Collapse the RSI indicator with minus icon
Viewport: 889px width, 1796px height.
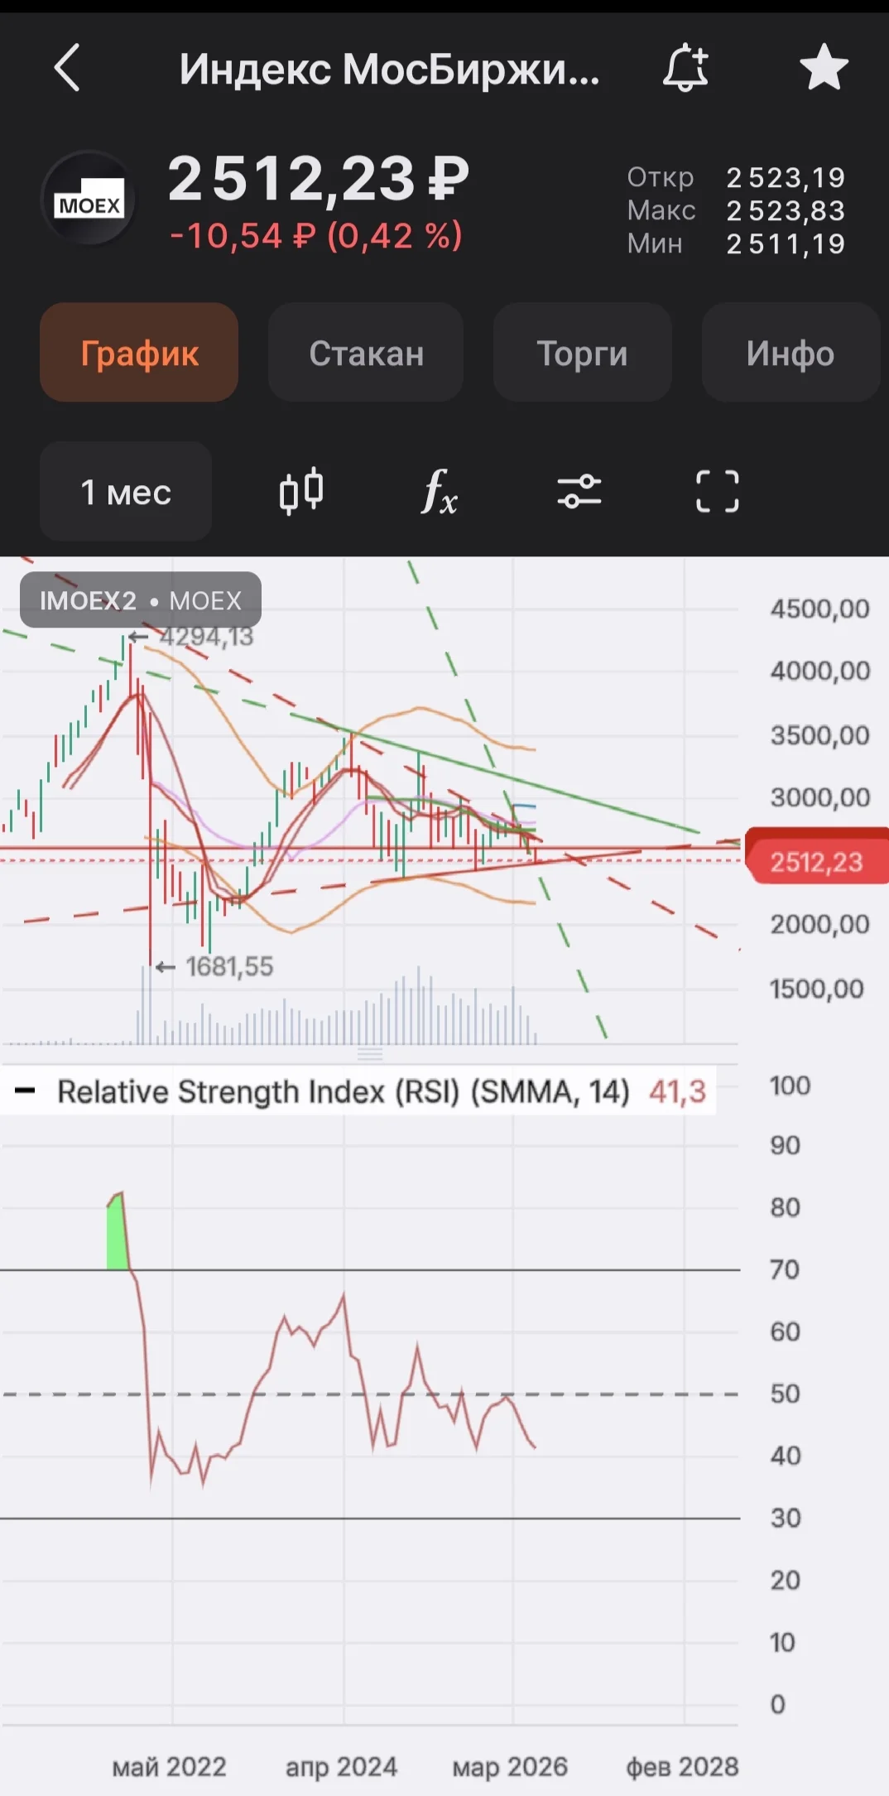click(26, 1091)
